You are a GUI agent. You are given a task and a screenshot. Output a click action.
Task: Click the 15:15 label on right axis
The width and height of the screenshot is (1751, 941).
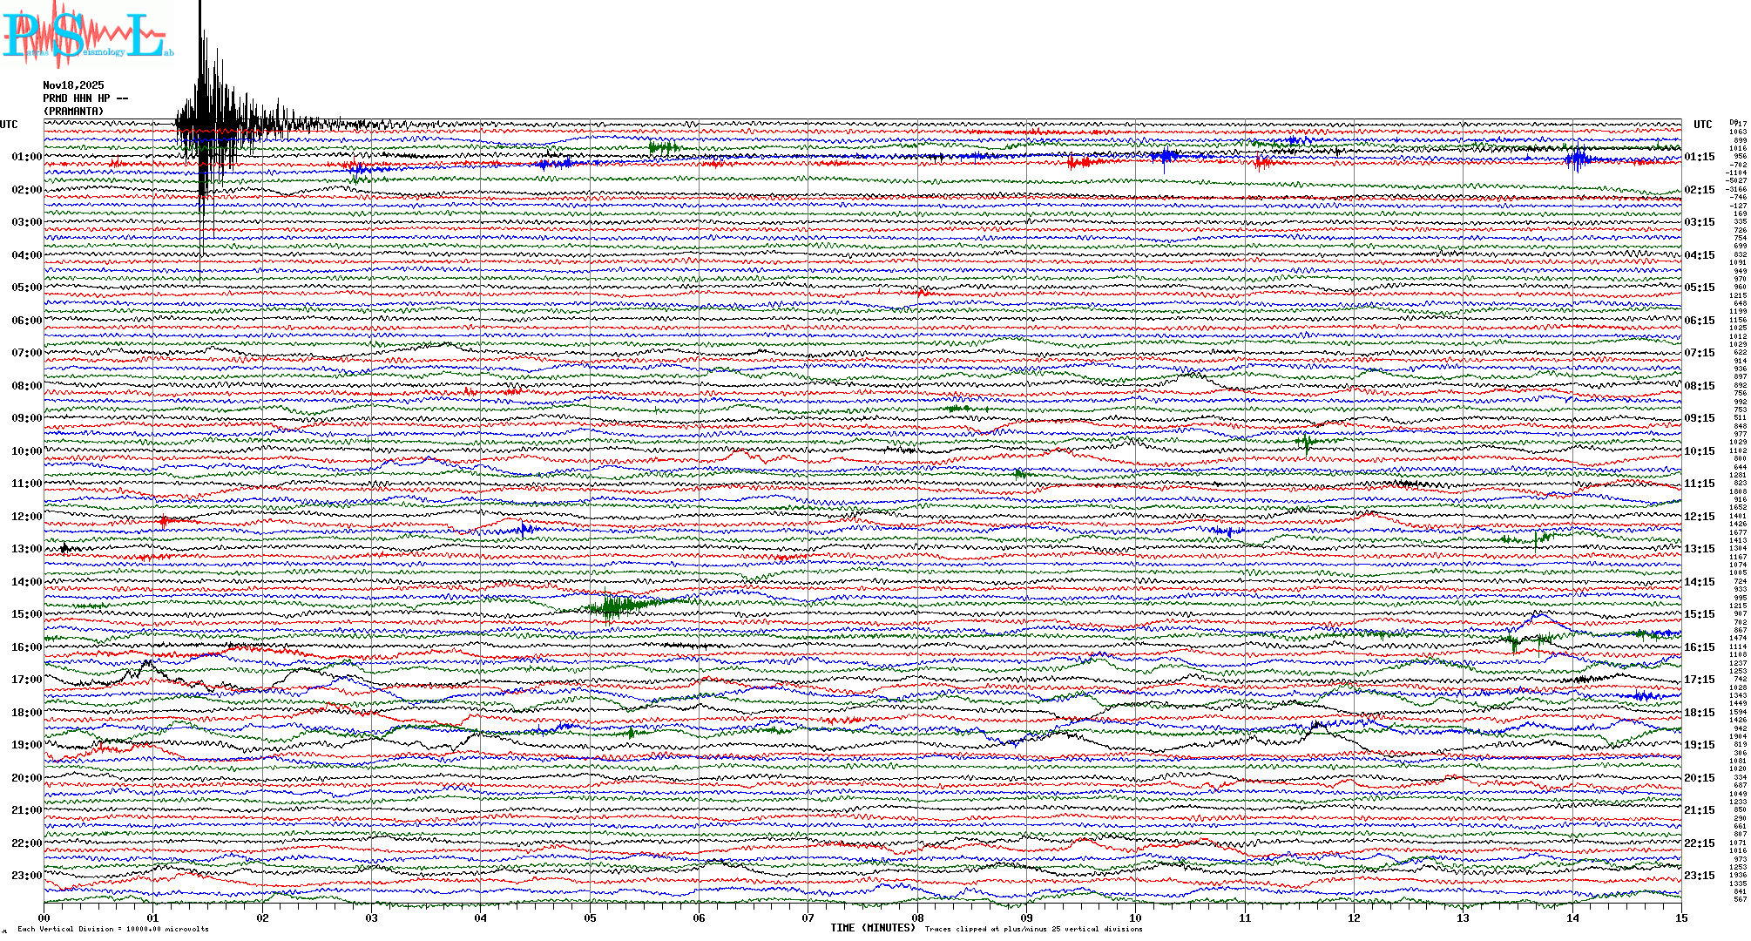[1699, 614]
